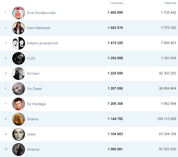Viewport: 178px width, 157px height.
Task: Click Kamil Bednarek's local fans count
Action: point(115,28)
